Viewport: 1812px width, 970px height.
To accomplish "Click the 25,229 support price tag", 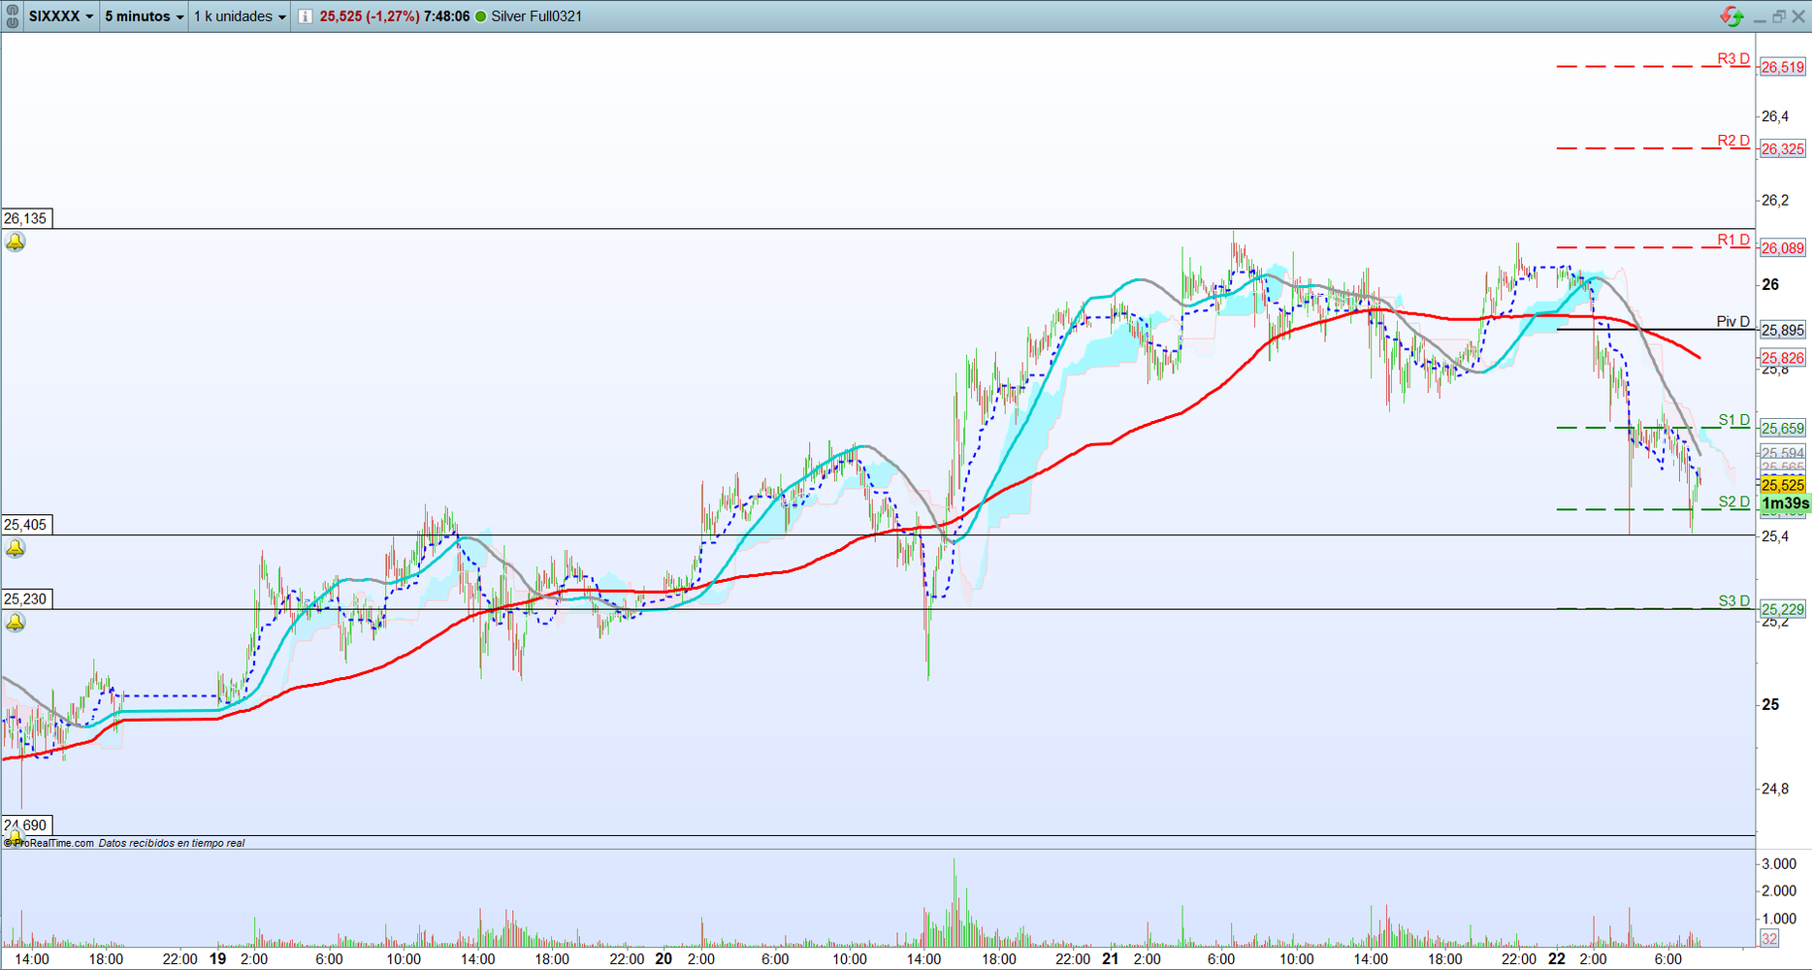I will (1783, 609).
